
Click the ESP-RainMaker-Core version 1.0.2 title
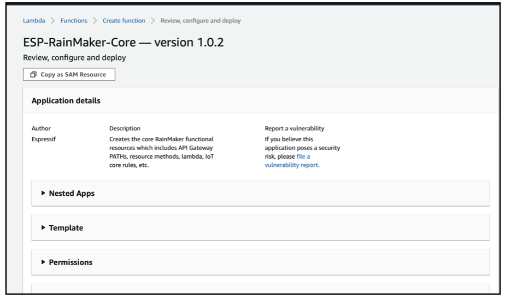124,42
